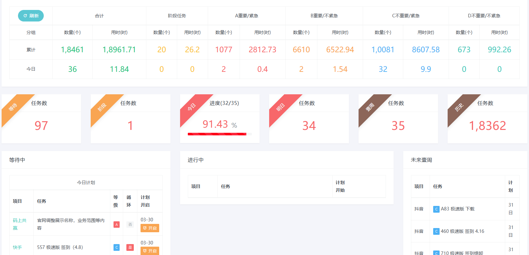Click the red 今日 corner ribbon

[192, 107]
